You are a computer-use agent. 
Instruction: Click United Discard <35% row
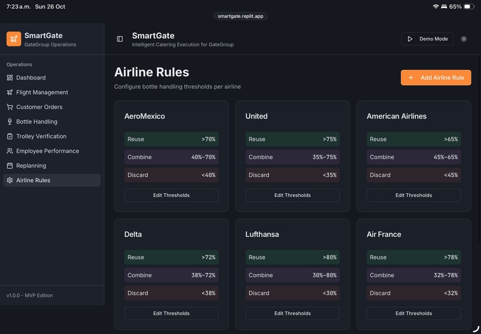292,175
